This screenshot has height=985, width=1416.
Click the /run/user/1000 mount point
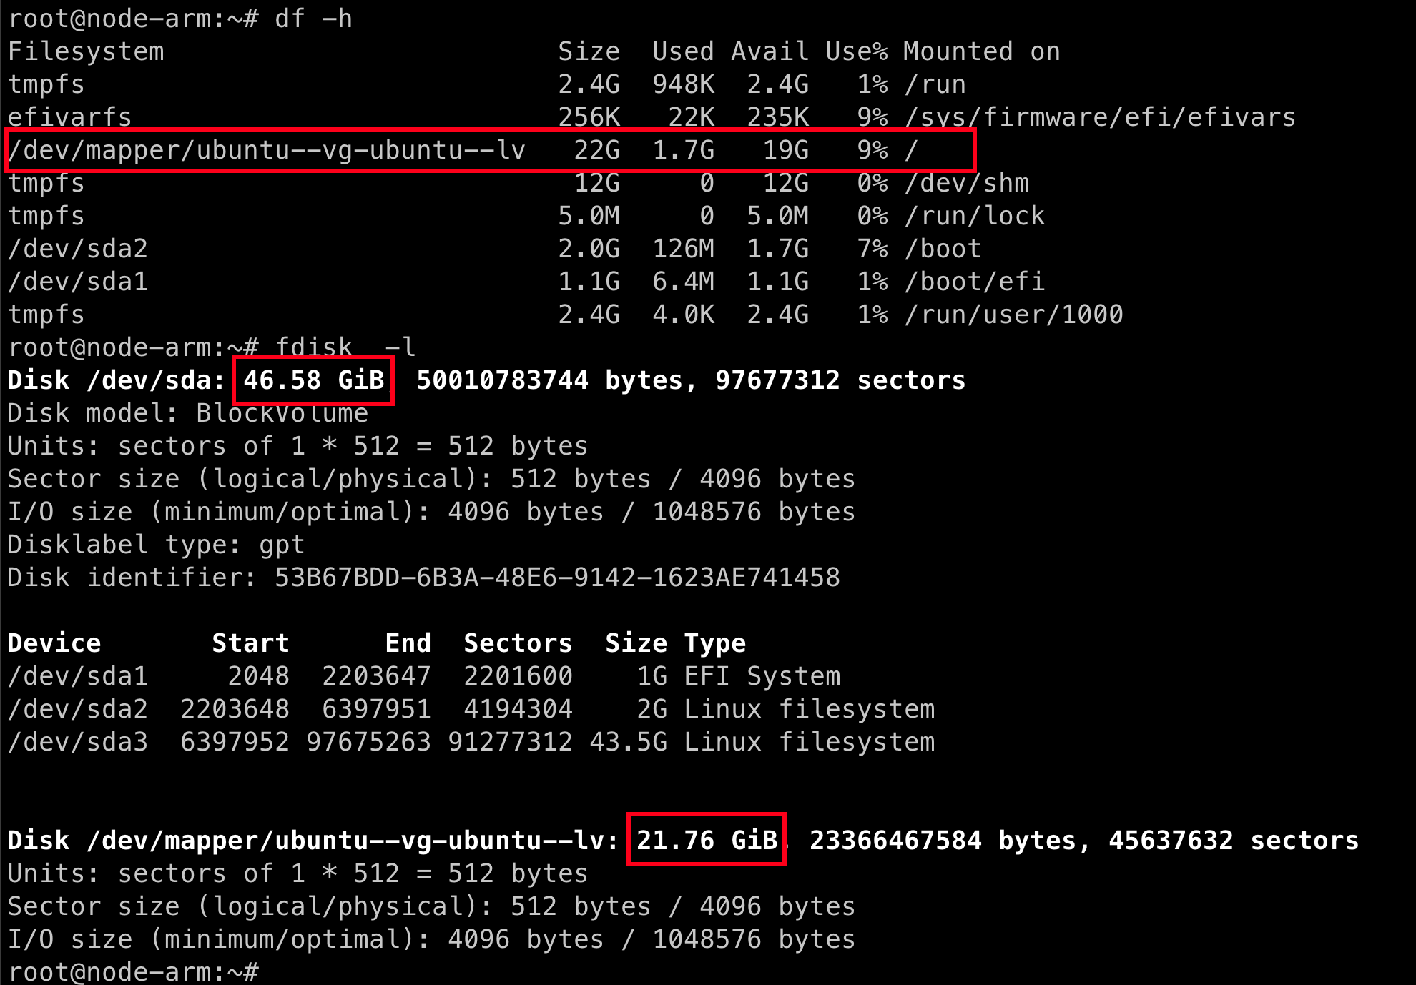coord(1013,315)
